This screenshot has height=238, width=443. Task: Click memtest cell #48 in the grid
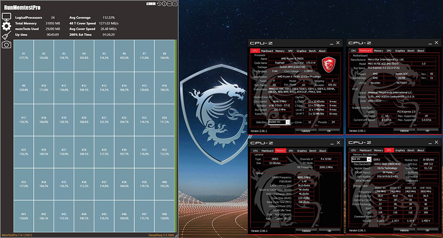coord(164,214)
